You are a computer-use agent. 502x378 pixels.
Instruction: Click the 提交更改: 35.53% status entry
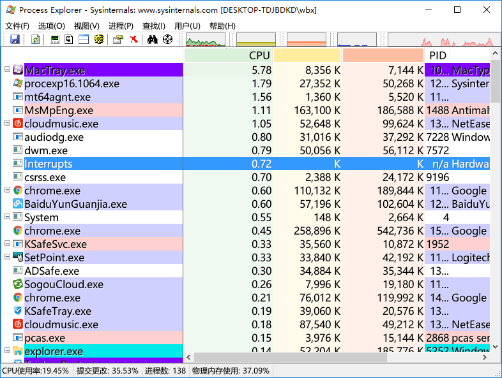coord(107,370)
